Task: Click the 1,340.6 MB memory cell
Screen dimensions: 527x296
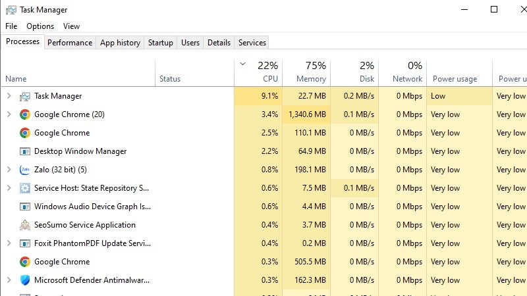Action: [x=306, y=114]
